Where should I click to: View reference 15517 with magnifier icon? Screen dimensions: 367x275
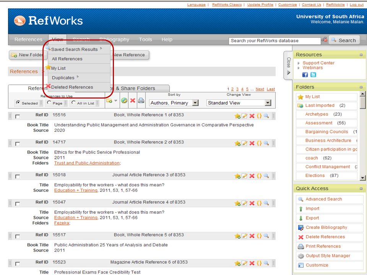(266, 236)
